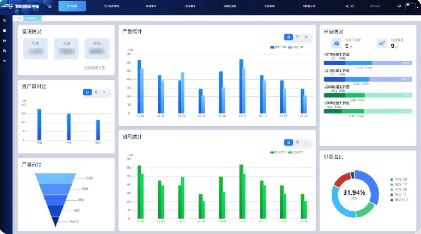Image resolution: width=421 pixels, height=234 pixels.
Task: Go to the white home page tab below header
Action: click(19, 18)
